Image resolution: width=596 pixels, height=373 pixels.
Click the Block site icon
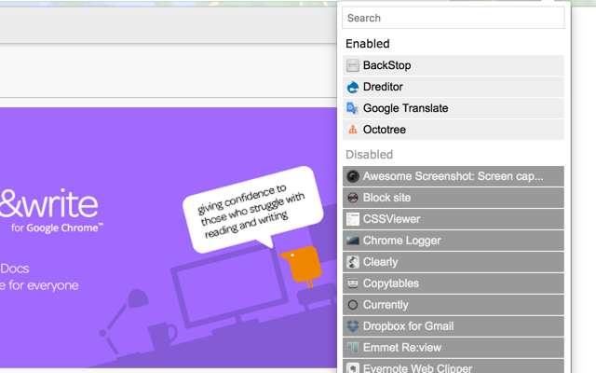pos(353,198)
